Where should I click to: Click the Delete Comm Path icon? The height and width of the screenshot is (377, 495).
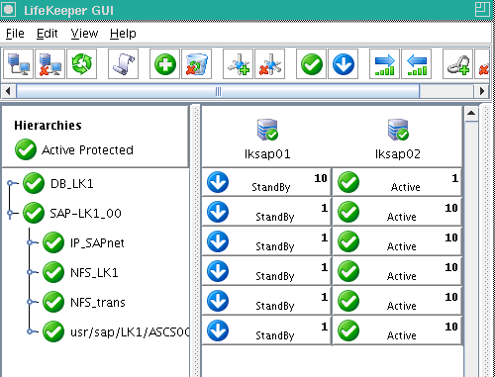269,64
